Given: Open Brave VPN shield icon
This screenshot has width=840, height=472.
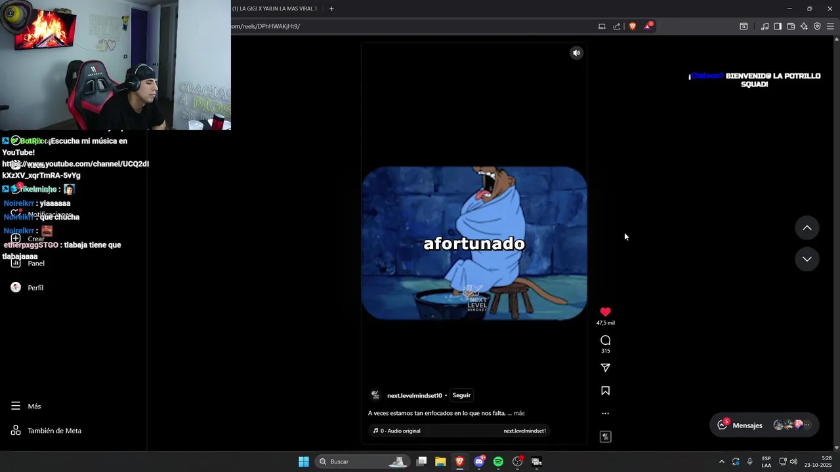Looking at the screenshot, I should point(817,26).
